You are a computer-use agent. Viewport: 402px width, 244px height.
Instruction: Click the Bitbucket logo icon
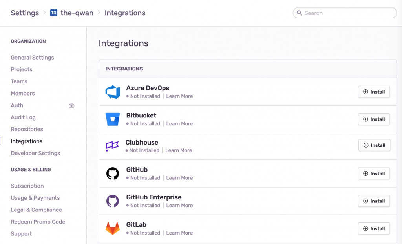pyautogui.click(x=113, y=119)
